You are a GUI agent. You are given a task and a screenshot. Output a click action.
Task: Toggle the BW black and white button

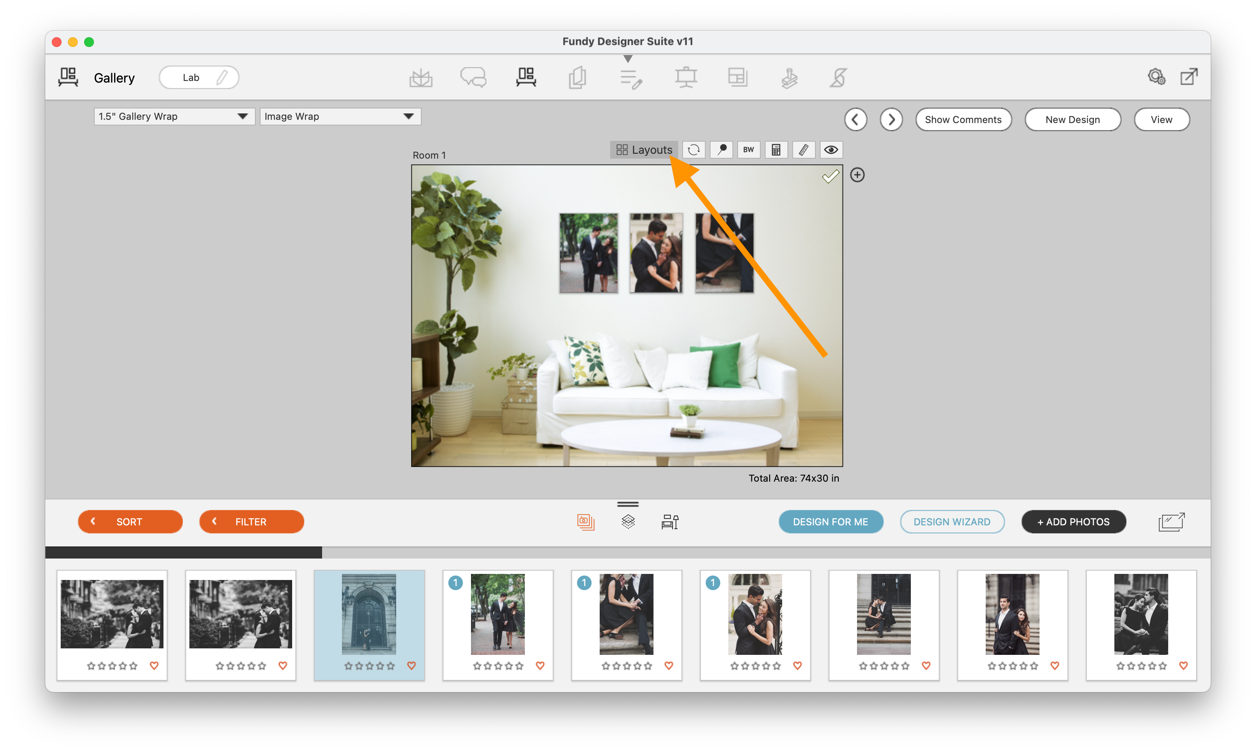[749, 150]
